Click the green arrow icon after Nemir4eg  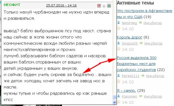pyautogui.click(x=140, y=23)
